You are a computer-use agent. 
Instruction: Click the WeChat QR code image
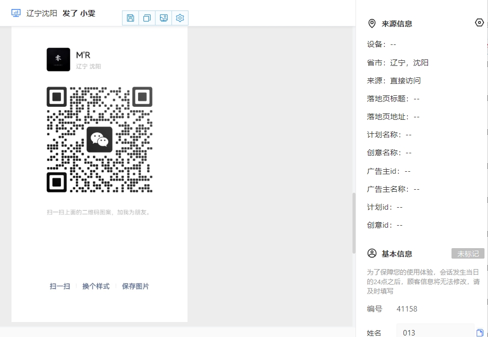coord(99,140)
